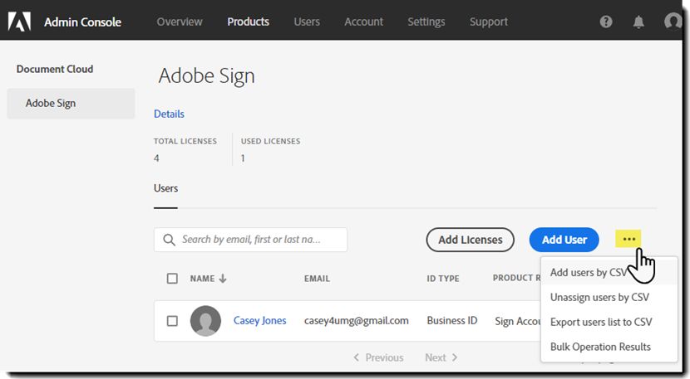Check the Casey Jones row checkbox

[x=172, y=321]
